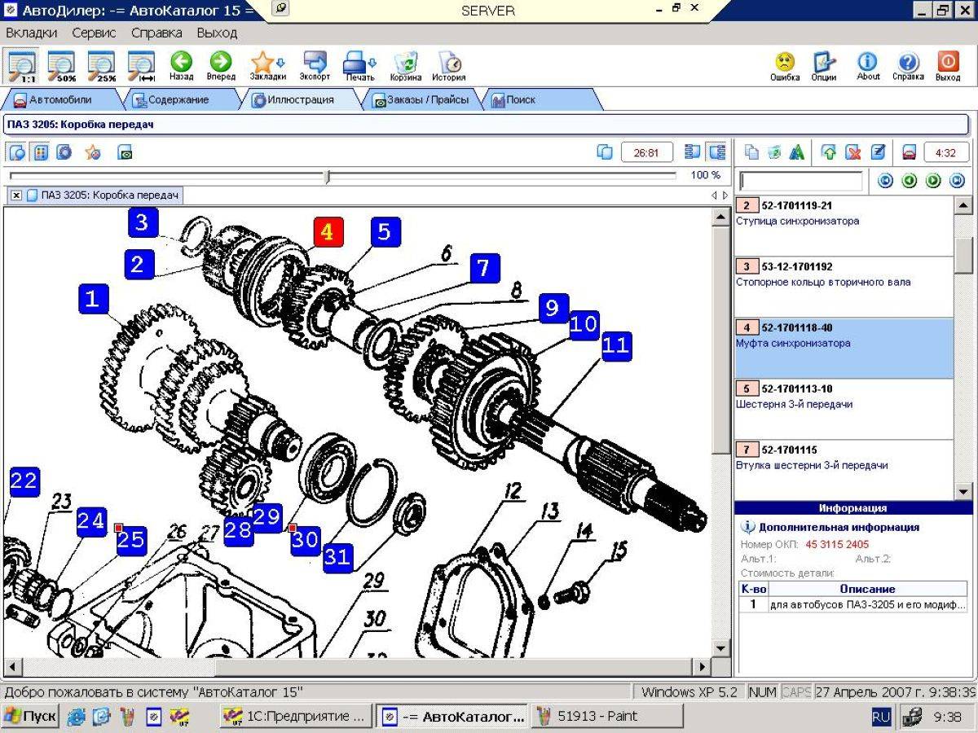Open Корзина basket

(x=405, y=66)
